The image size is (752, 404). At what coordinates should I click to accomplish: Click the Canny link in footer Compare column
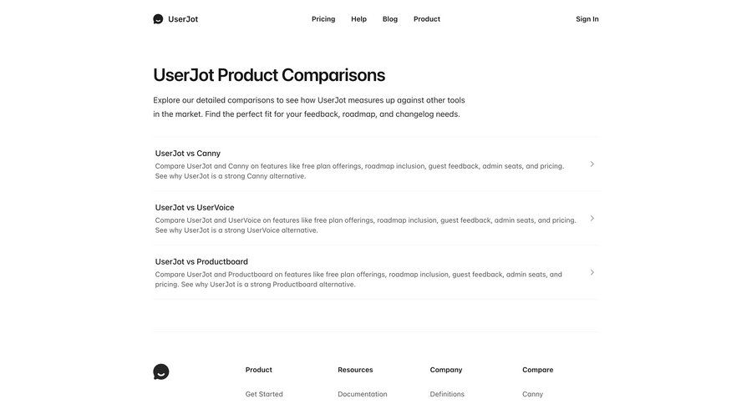532,394
